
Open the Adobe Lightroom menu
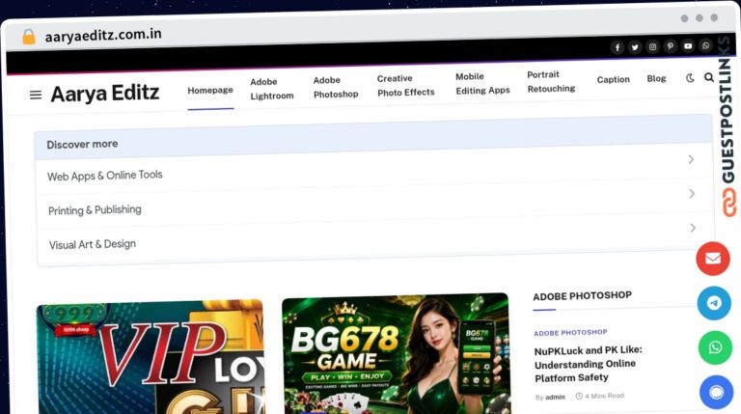click(x=272, y=89)
